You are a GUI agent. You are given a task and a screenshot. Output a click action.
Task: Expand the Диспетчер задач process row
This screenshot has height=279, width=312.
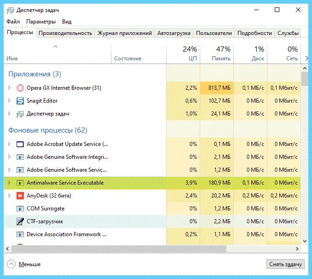tap(9, 114)
